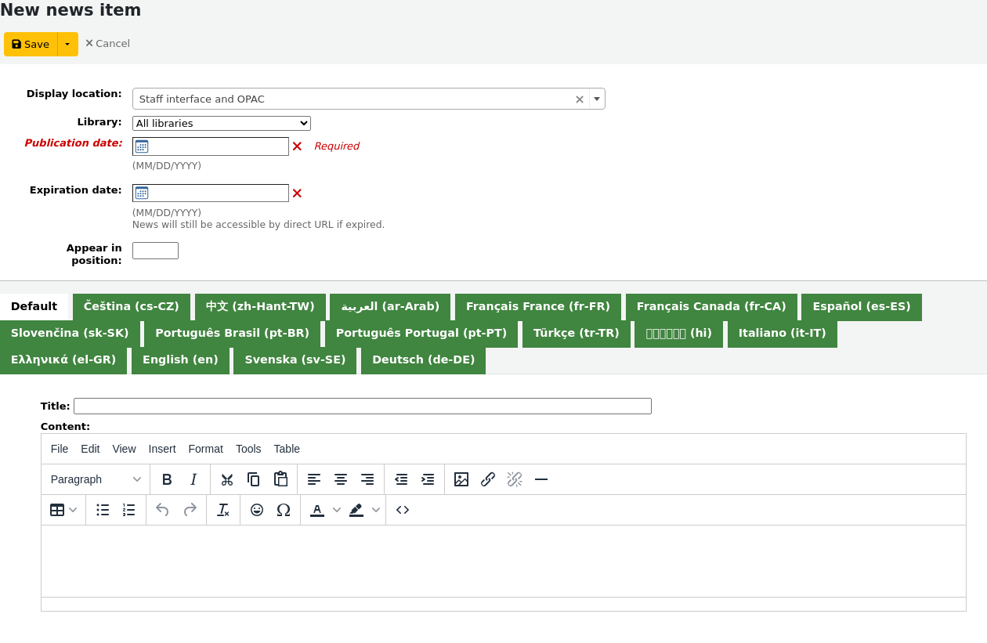Click the Cancel link
Image resolution: width=987 pixels, height=643 pixels.
point(107,43)
